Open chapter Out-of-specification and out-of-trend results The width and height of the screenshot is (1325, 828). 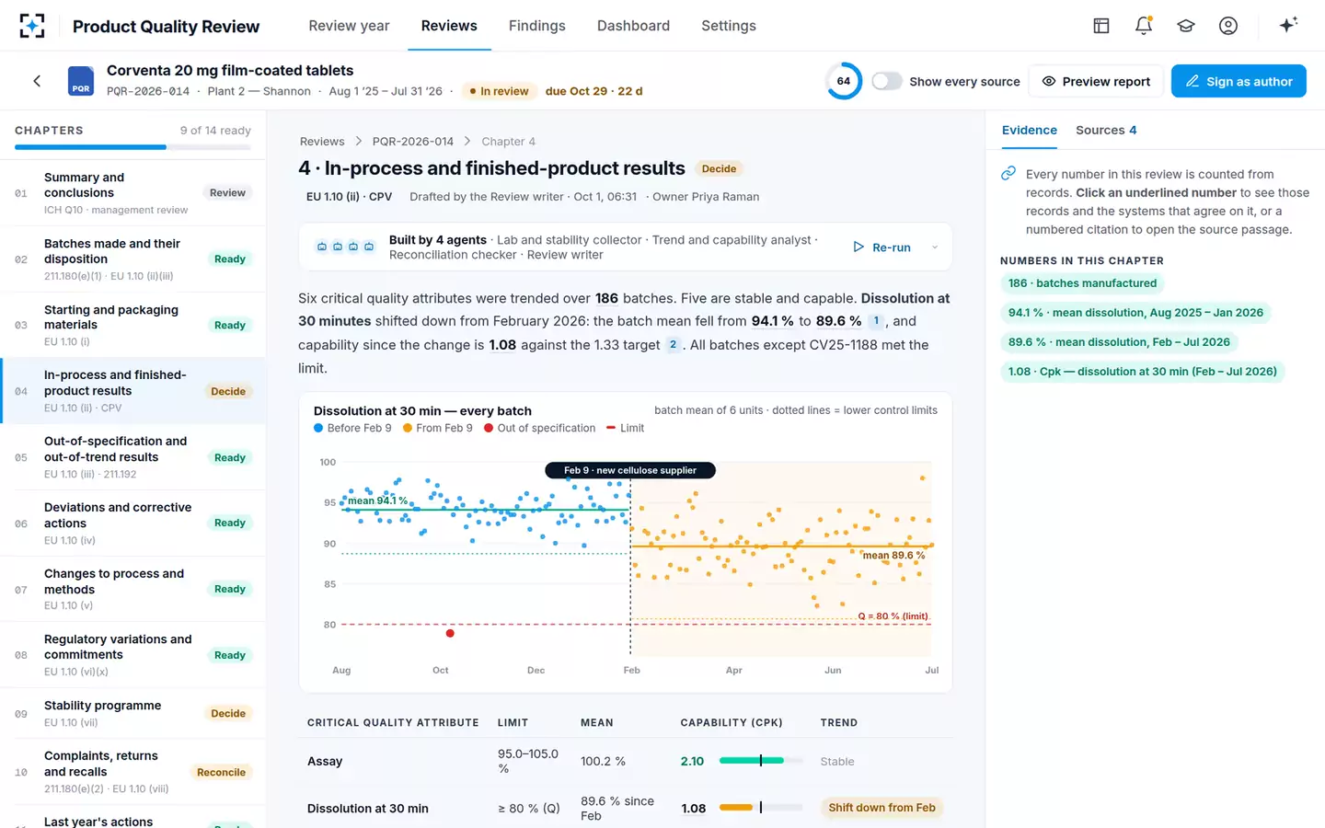tap(133, 457)
